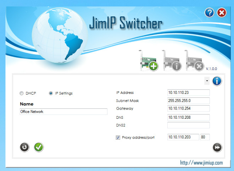Select the IP Settings radio button
The image size is (234, 171).
[51, 93]
